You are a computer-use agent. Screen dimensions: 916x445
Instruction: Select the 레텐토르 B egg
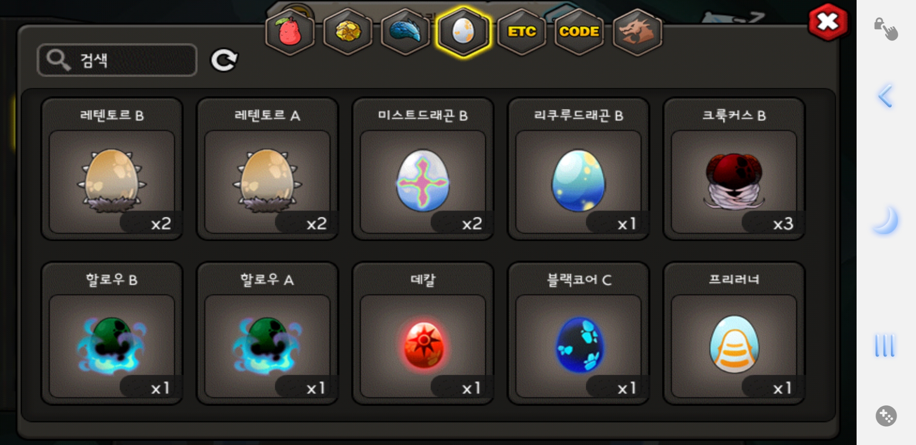point(112,169)
